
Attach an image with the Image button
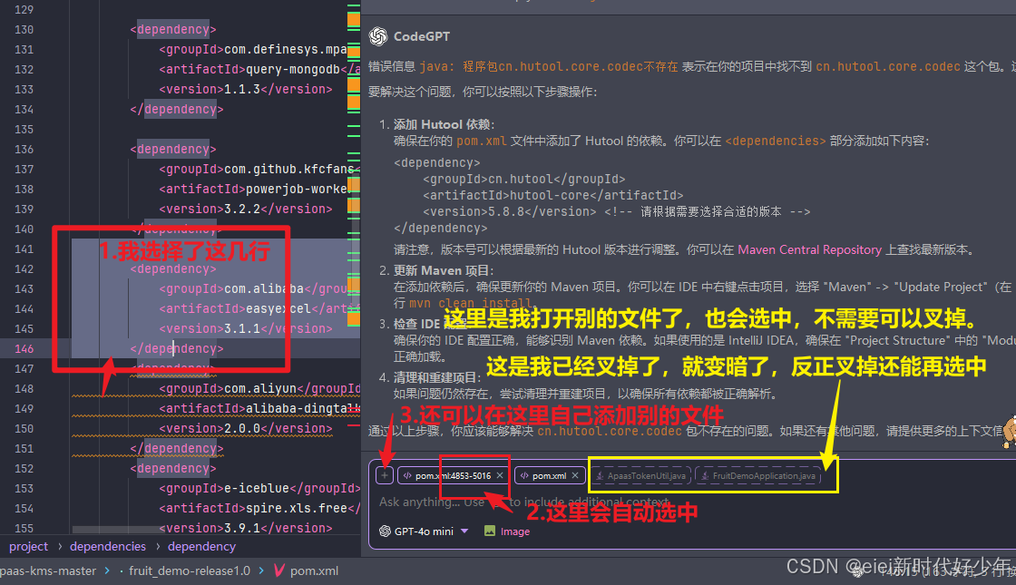point(507,531)
